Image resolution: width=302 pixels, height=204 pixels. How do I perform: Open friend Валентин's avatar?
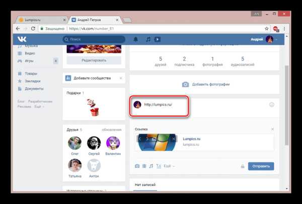tap(113, 143)
